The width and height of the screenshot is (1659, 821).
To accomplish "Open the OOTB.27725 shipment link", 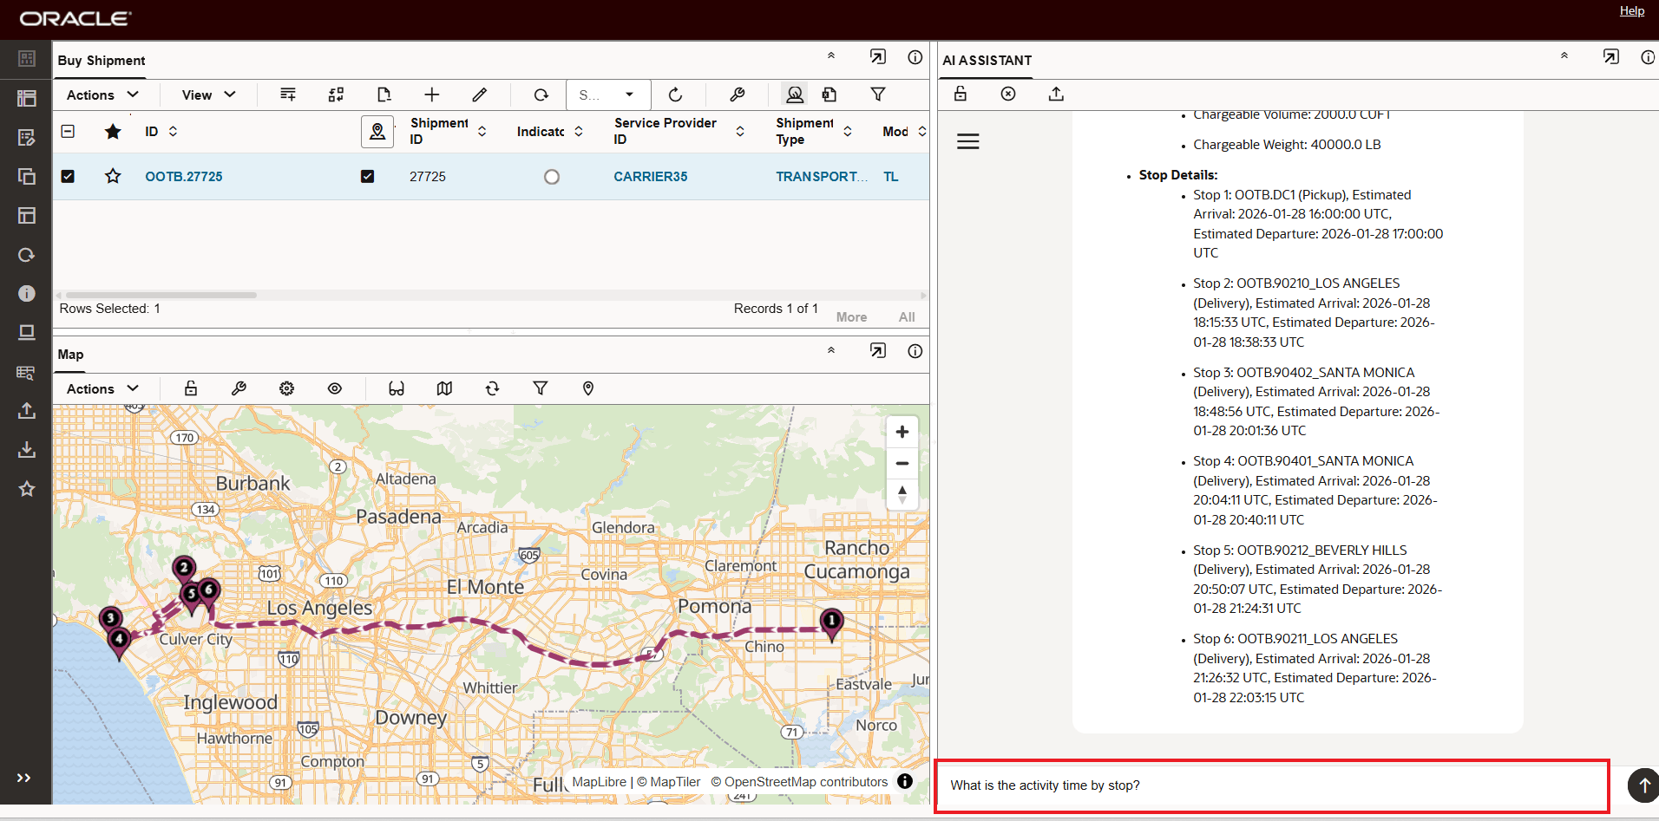I will click(184, 176).
